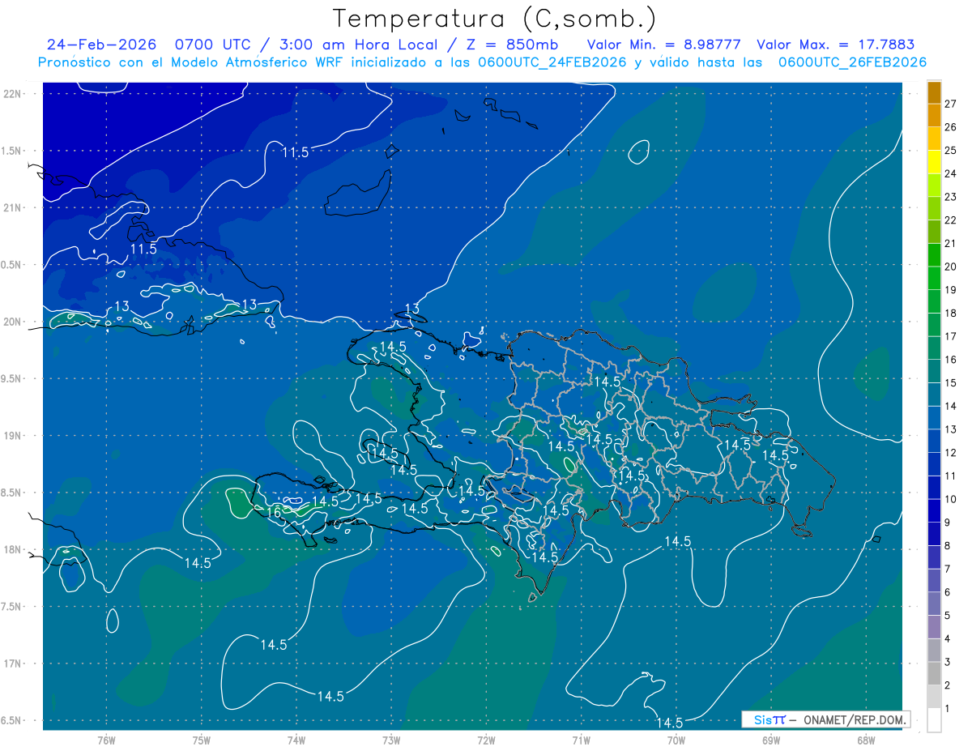Click the '6.5N' latitude label
This screenshot has width=972, height=751.
coord(12,720)
